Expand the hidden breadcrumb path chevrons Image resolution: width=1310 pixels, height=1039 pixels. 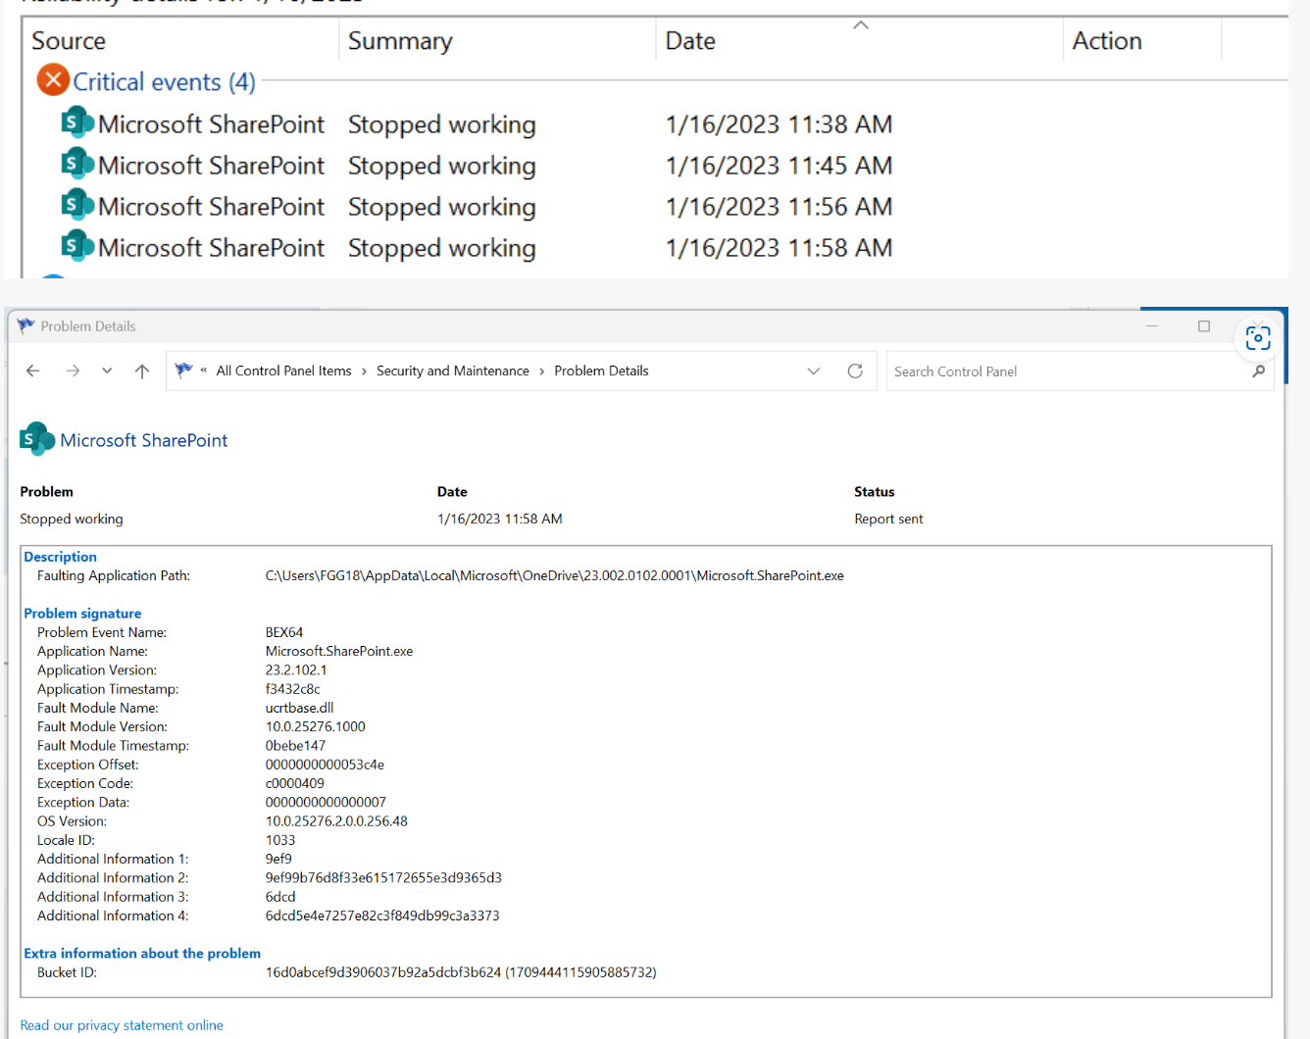(204, 371)
